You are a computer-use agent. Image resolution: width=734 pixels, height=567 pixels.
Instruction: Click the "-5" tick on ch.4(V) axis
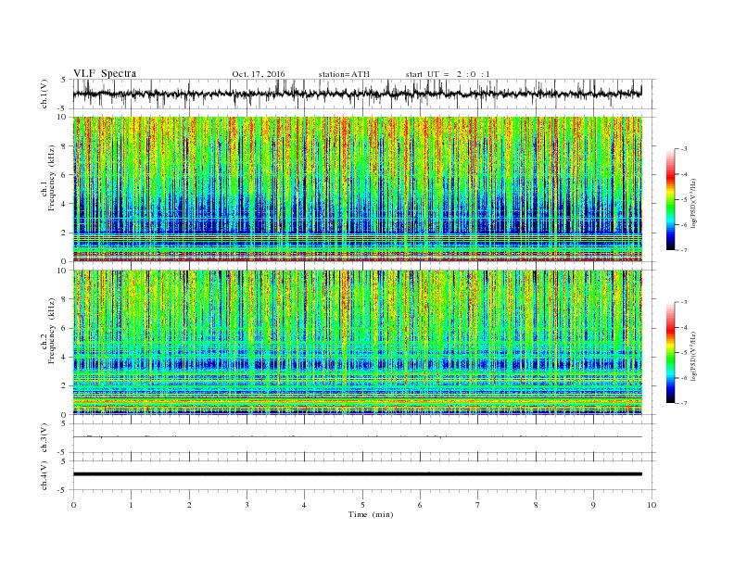pos(62,490)
